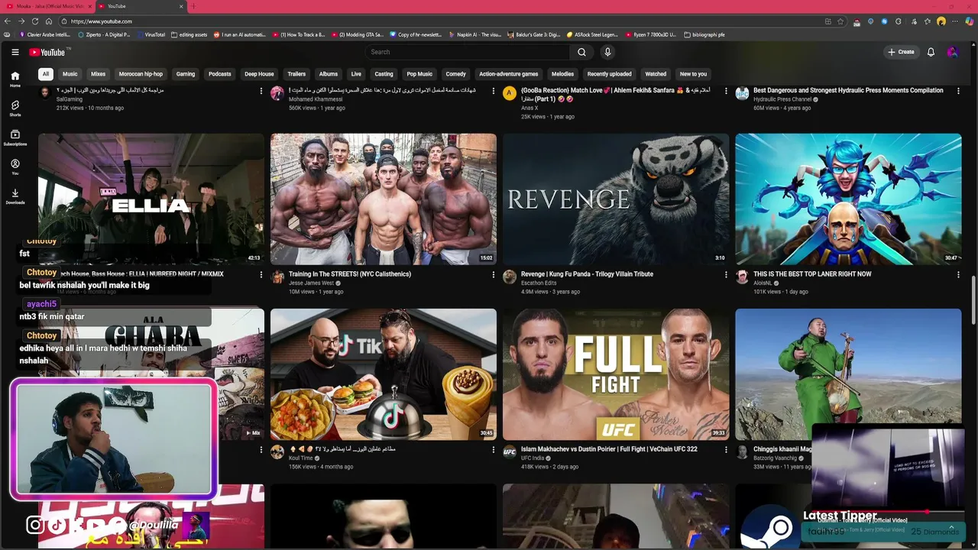Select the New to you chip
The height and width of the screenshot is (550, 978).
tap(693, 74)
